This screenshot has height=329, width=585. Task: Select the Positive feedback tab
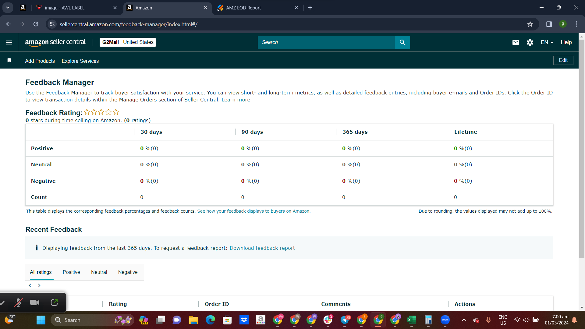click(x=71, y=272)
